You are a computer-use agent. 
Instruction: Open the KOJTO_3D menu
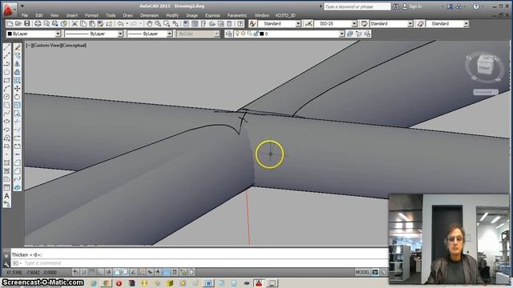(x=285, y=15)
